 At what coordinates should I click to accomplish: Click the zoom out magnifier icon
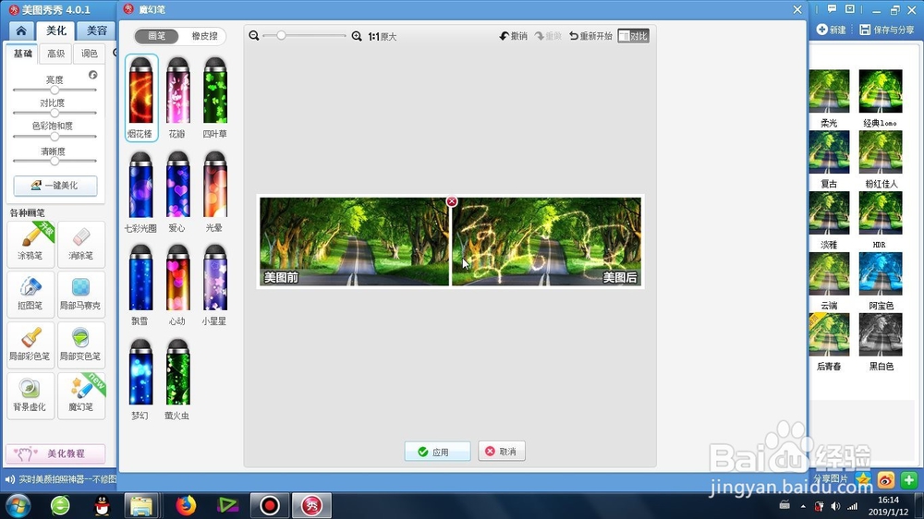(x=254, y=36)
